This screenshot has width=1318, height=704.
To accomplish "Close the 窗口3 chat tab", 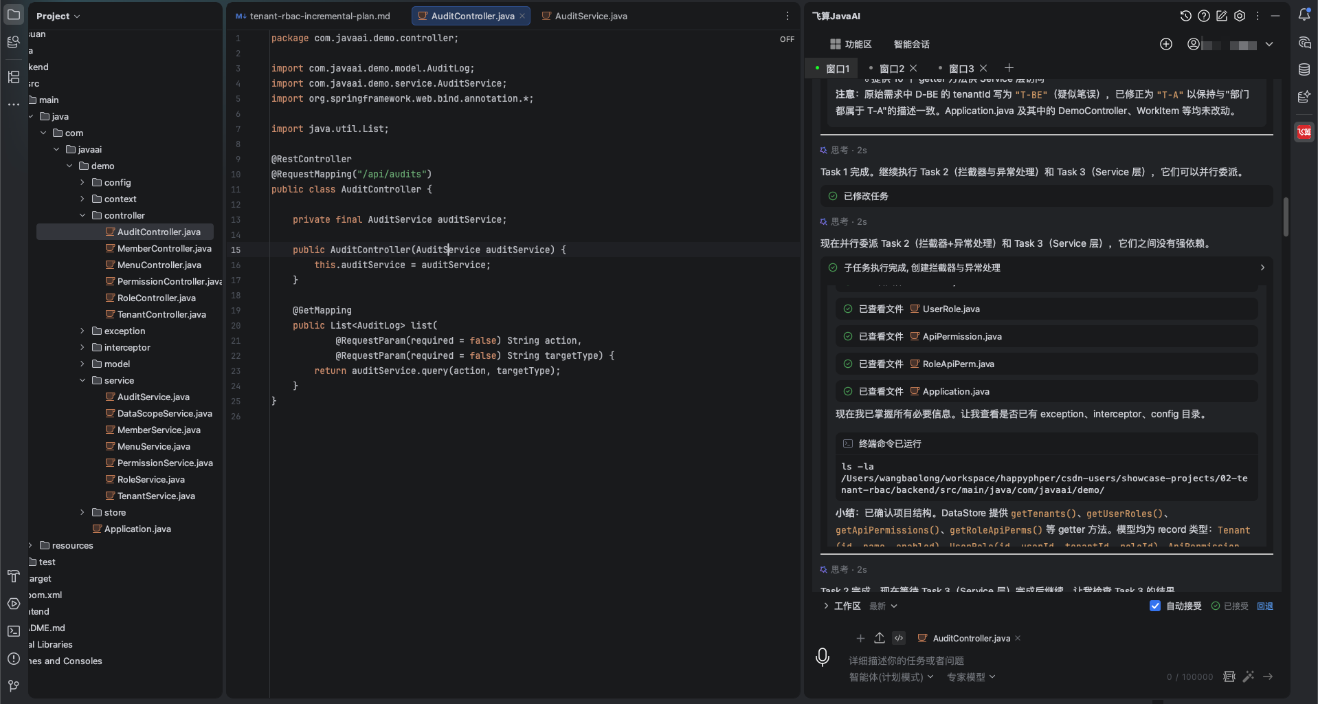I will click(983, 68).
